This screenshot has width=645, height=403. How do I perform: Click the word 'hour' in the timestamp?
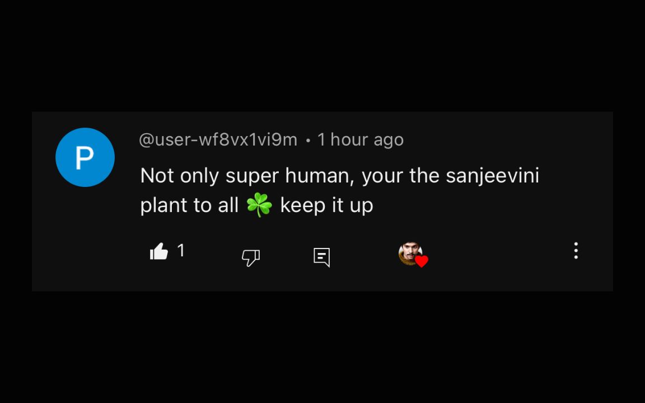coord(349,139)
